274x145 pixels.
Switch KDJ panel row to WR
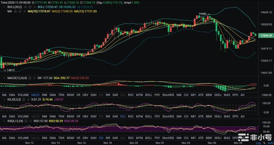[x=108, y=116]
